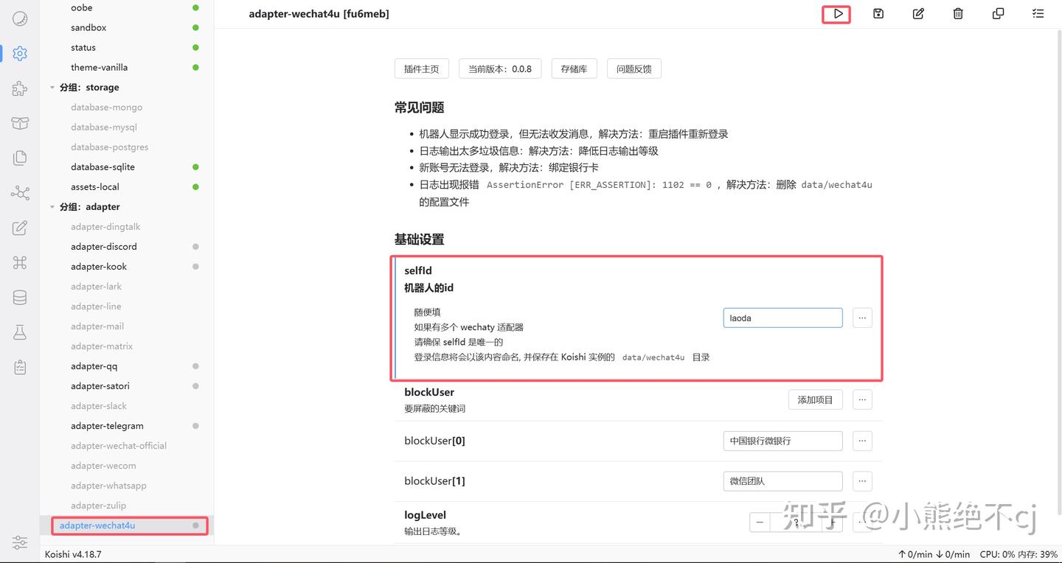The width and height of the screenshot is (1062, 563).
Task: Open dependency management box icon
Action: 20,123
